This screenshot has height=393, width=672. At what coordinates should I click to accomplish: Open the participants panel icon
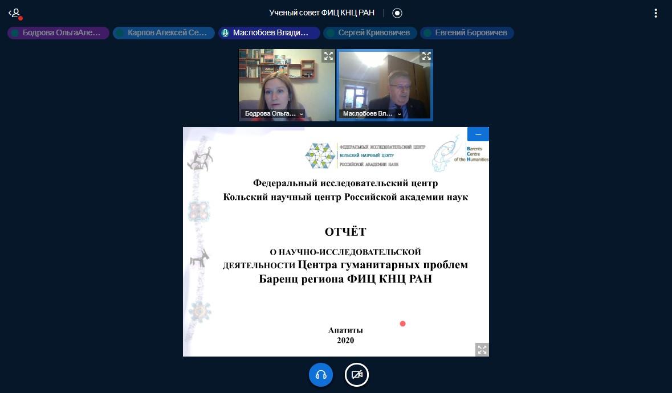coord(15,13)
